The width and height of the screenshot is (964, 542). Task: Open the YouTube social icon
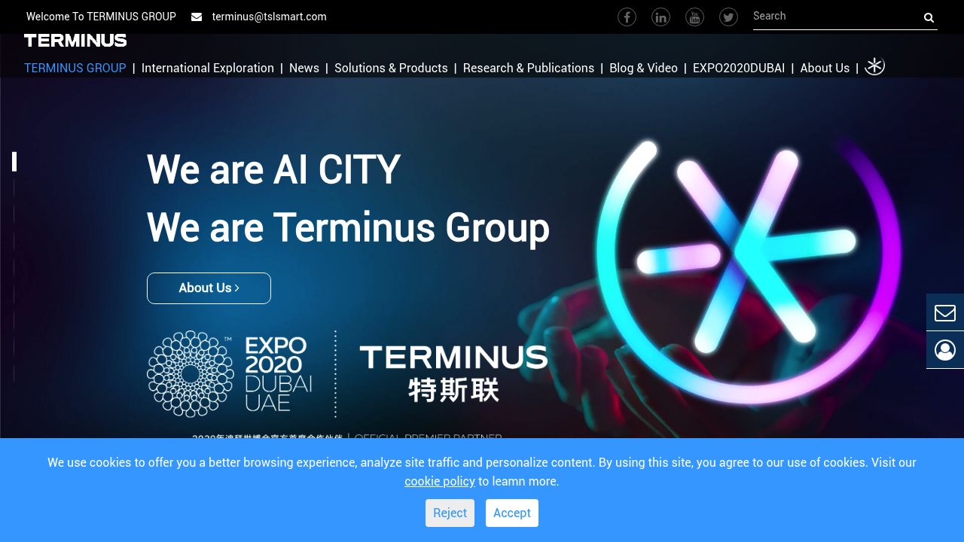[694, 17]
